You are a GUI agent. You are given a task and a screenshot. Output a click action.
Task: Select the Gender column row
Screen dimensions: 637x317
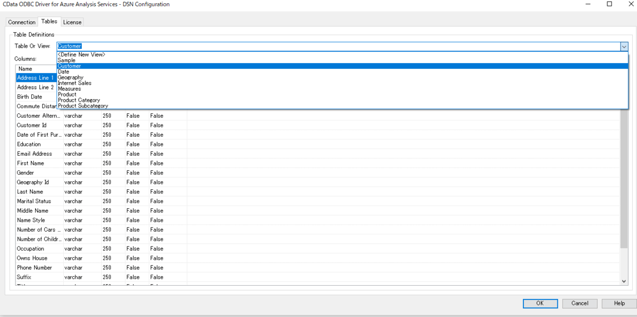(x=101, y=173)
